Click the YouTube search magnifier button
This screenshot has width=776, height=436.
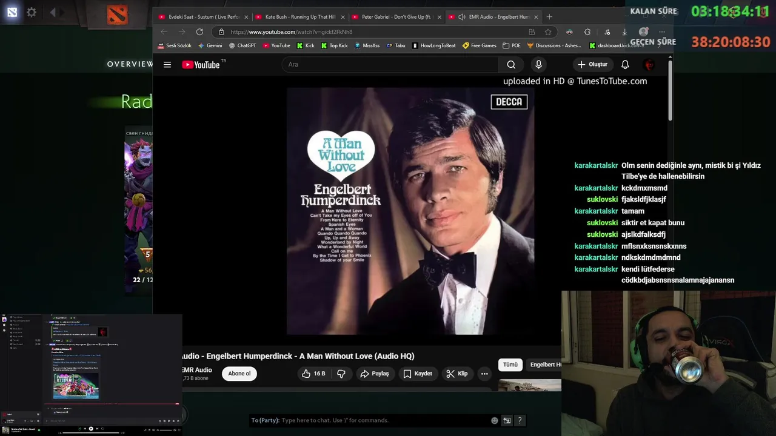(511, 65)
